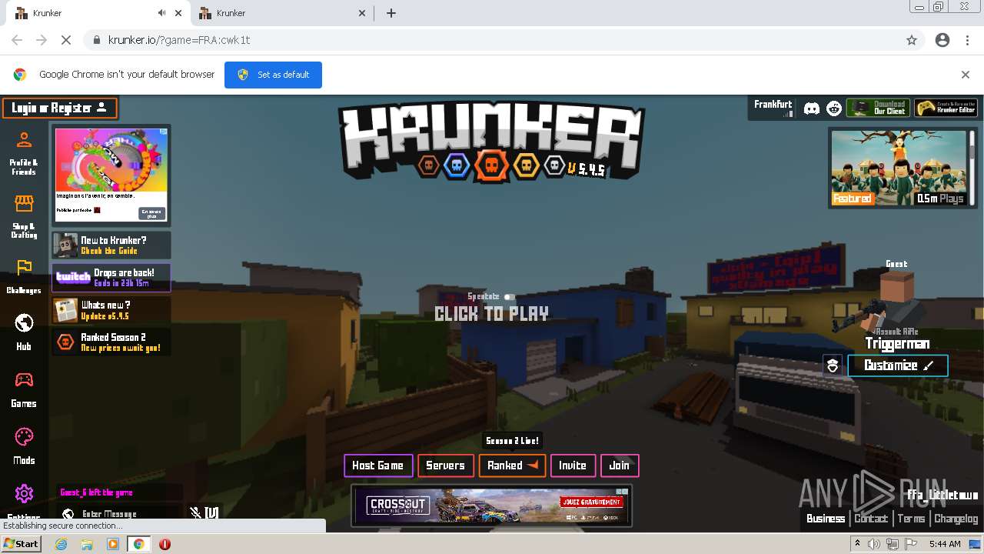The width and height of the screenshot is (984, 554).
Task: Launch Internet Explorer from taskbar
Action: (x=61, y=544)
